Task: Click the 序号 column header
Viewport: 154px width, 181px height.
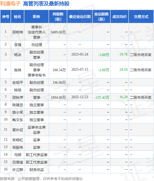Action: pos(6,16)
